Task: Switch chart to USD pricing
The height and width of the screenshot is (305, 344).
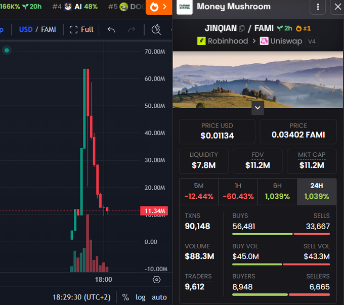Action: tap(26, 29)
